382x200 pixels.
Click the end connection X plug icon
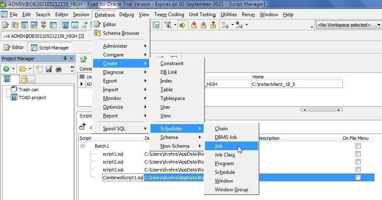[x=239, y=25]
